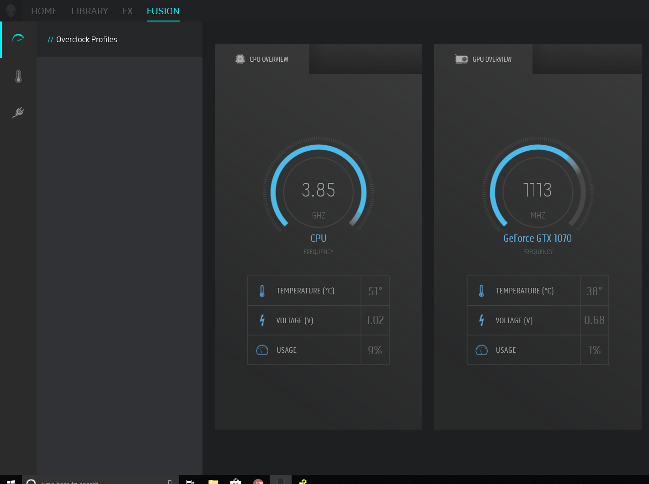Launch Chrome from the taskbar
The image size is (649, 484).
[x=258, y=481]
